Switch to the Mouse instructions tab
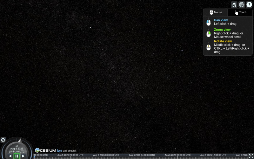 point(216,12)
